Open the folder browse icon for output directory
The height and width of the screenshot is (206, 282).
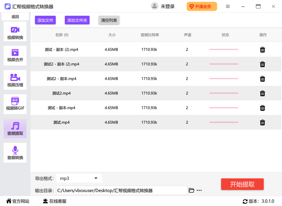tap(191, 190)
